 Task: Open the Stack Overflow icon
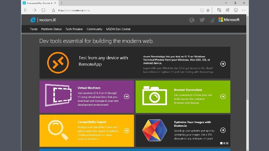[x=212, y=20]
